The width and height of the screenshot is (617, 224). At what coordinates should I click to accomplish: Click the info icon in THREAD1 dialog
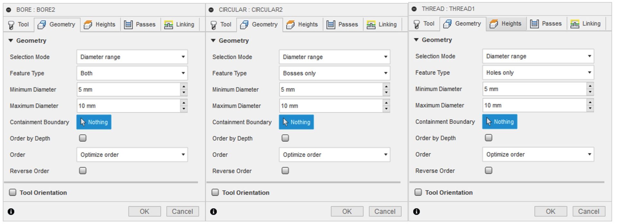[x=416, y=211]
